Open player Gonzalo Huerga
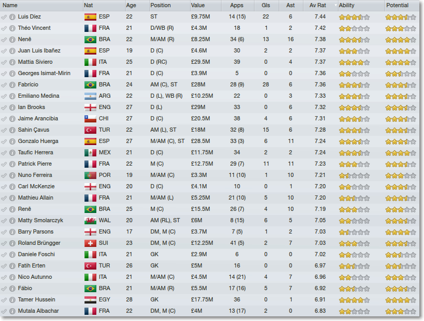The height and width of the screenshot is (321, 424). (x=38, y=141)
